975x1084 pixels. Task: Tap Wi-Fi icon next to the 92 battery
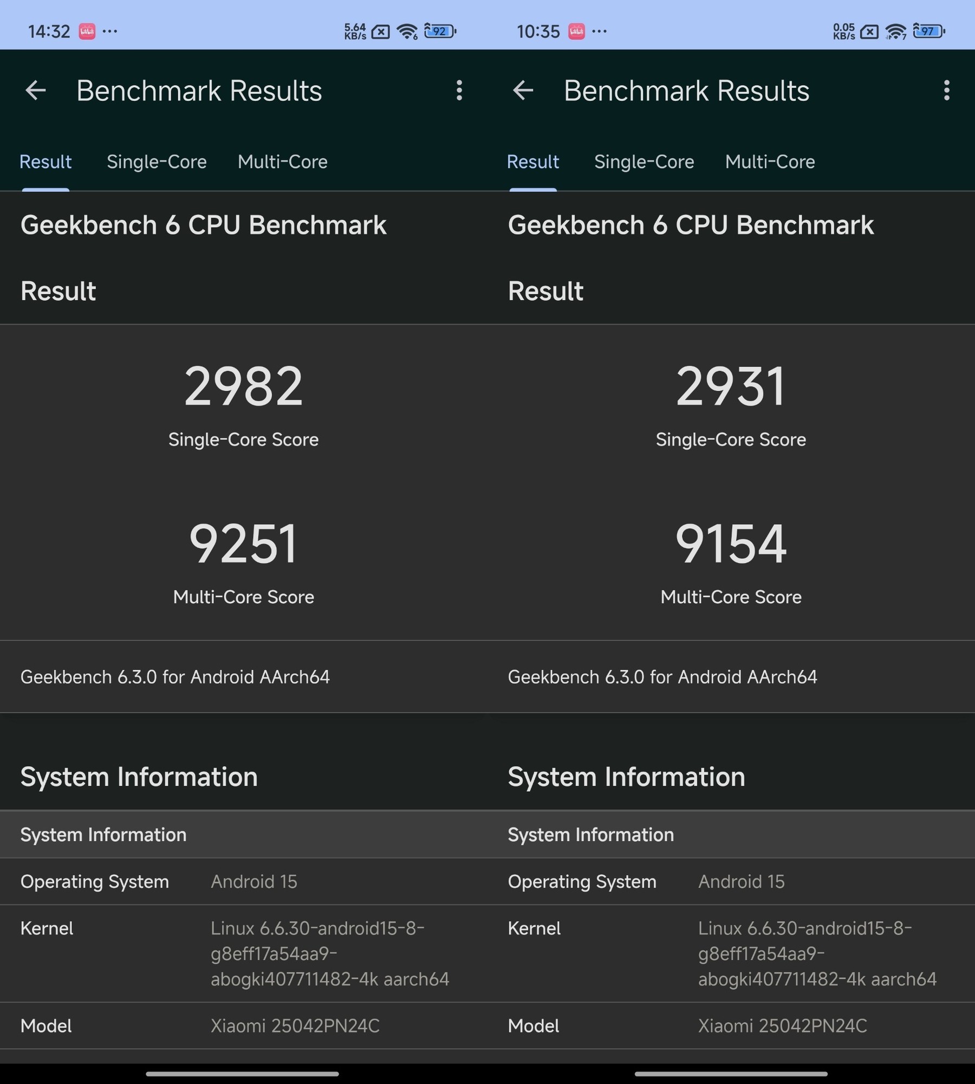tap(407, 32)
